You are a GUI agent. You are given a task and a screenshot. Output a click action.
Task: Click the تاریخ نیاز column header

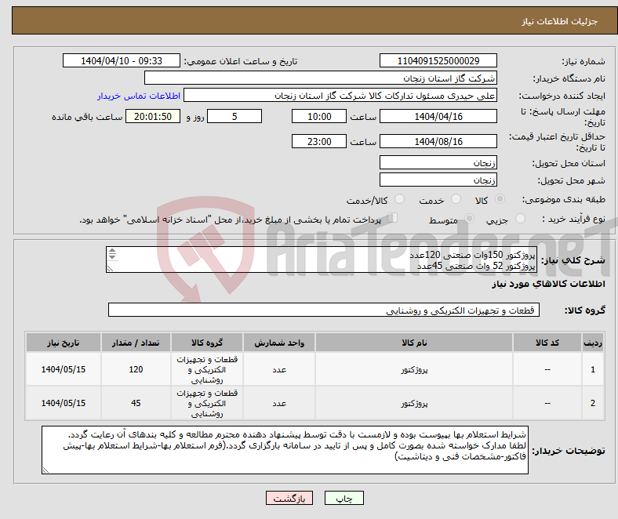(x=64, y=343)
